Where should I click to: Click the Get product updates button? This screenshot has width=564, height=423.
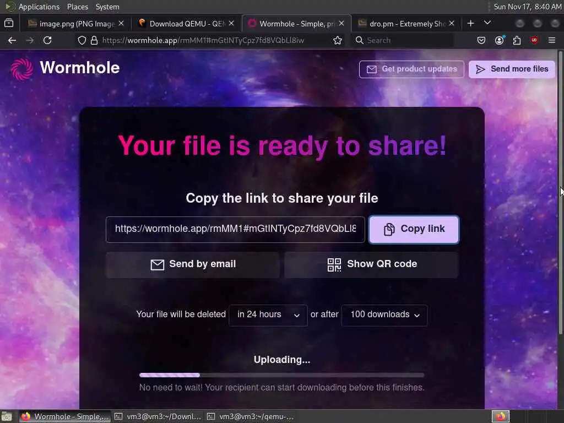(x=411, y=69)
